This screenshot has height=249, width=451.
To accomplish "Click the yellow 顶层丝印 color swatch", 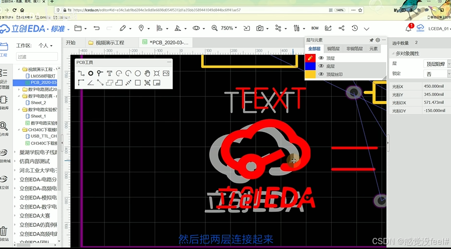I will (310, 74).
